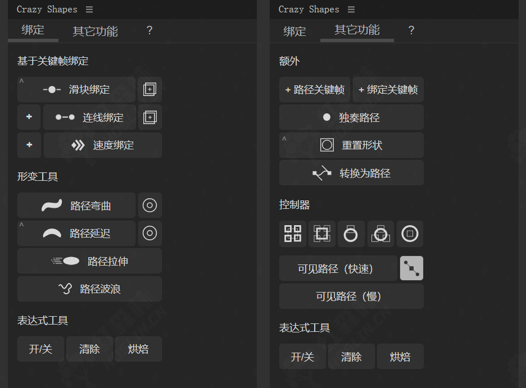Select 其它功能 tab in right panel
Image resolution: width=526 pixels, height=388 pixels.
(357, 30)
